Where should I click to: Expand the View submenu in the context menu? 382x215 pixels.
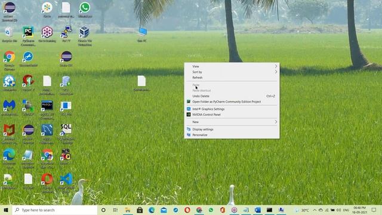pos(232,66)
